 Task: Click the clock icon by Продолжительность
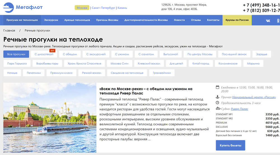tap(217, 103)
